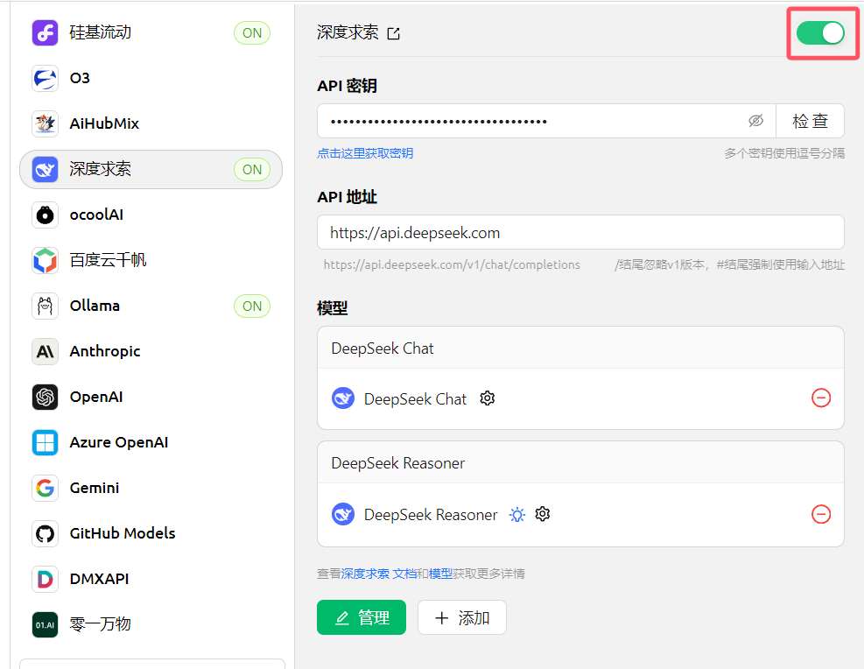
Task: Click the Azure OpenAI logo icon
Action: pos(45,442)
